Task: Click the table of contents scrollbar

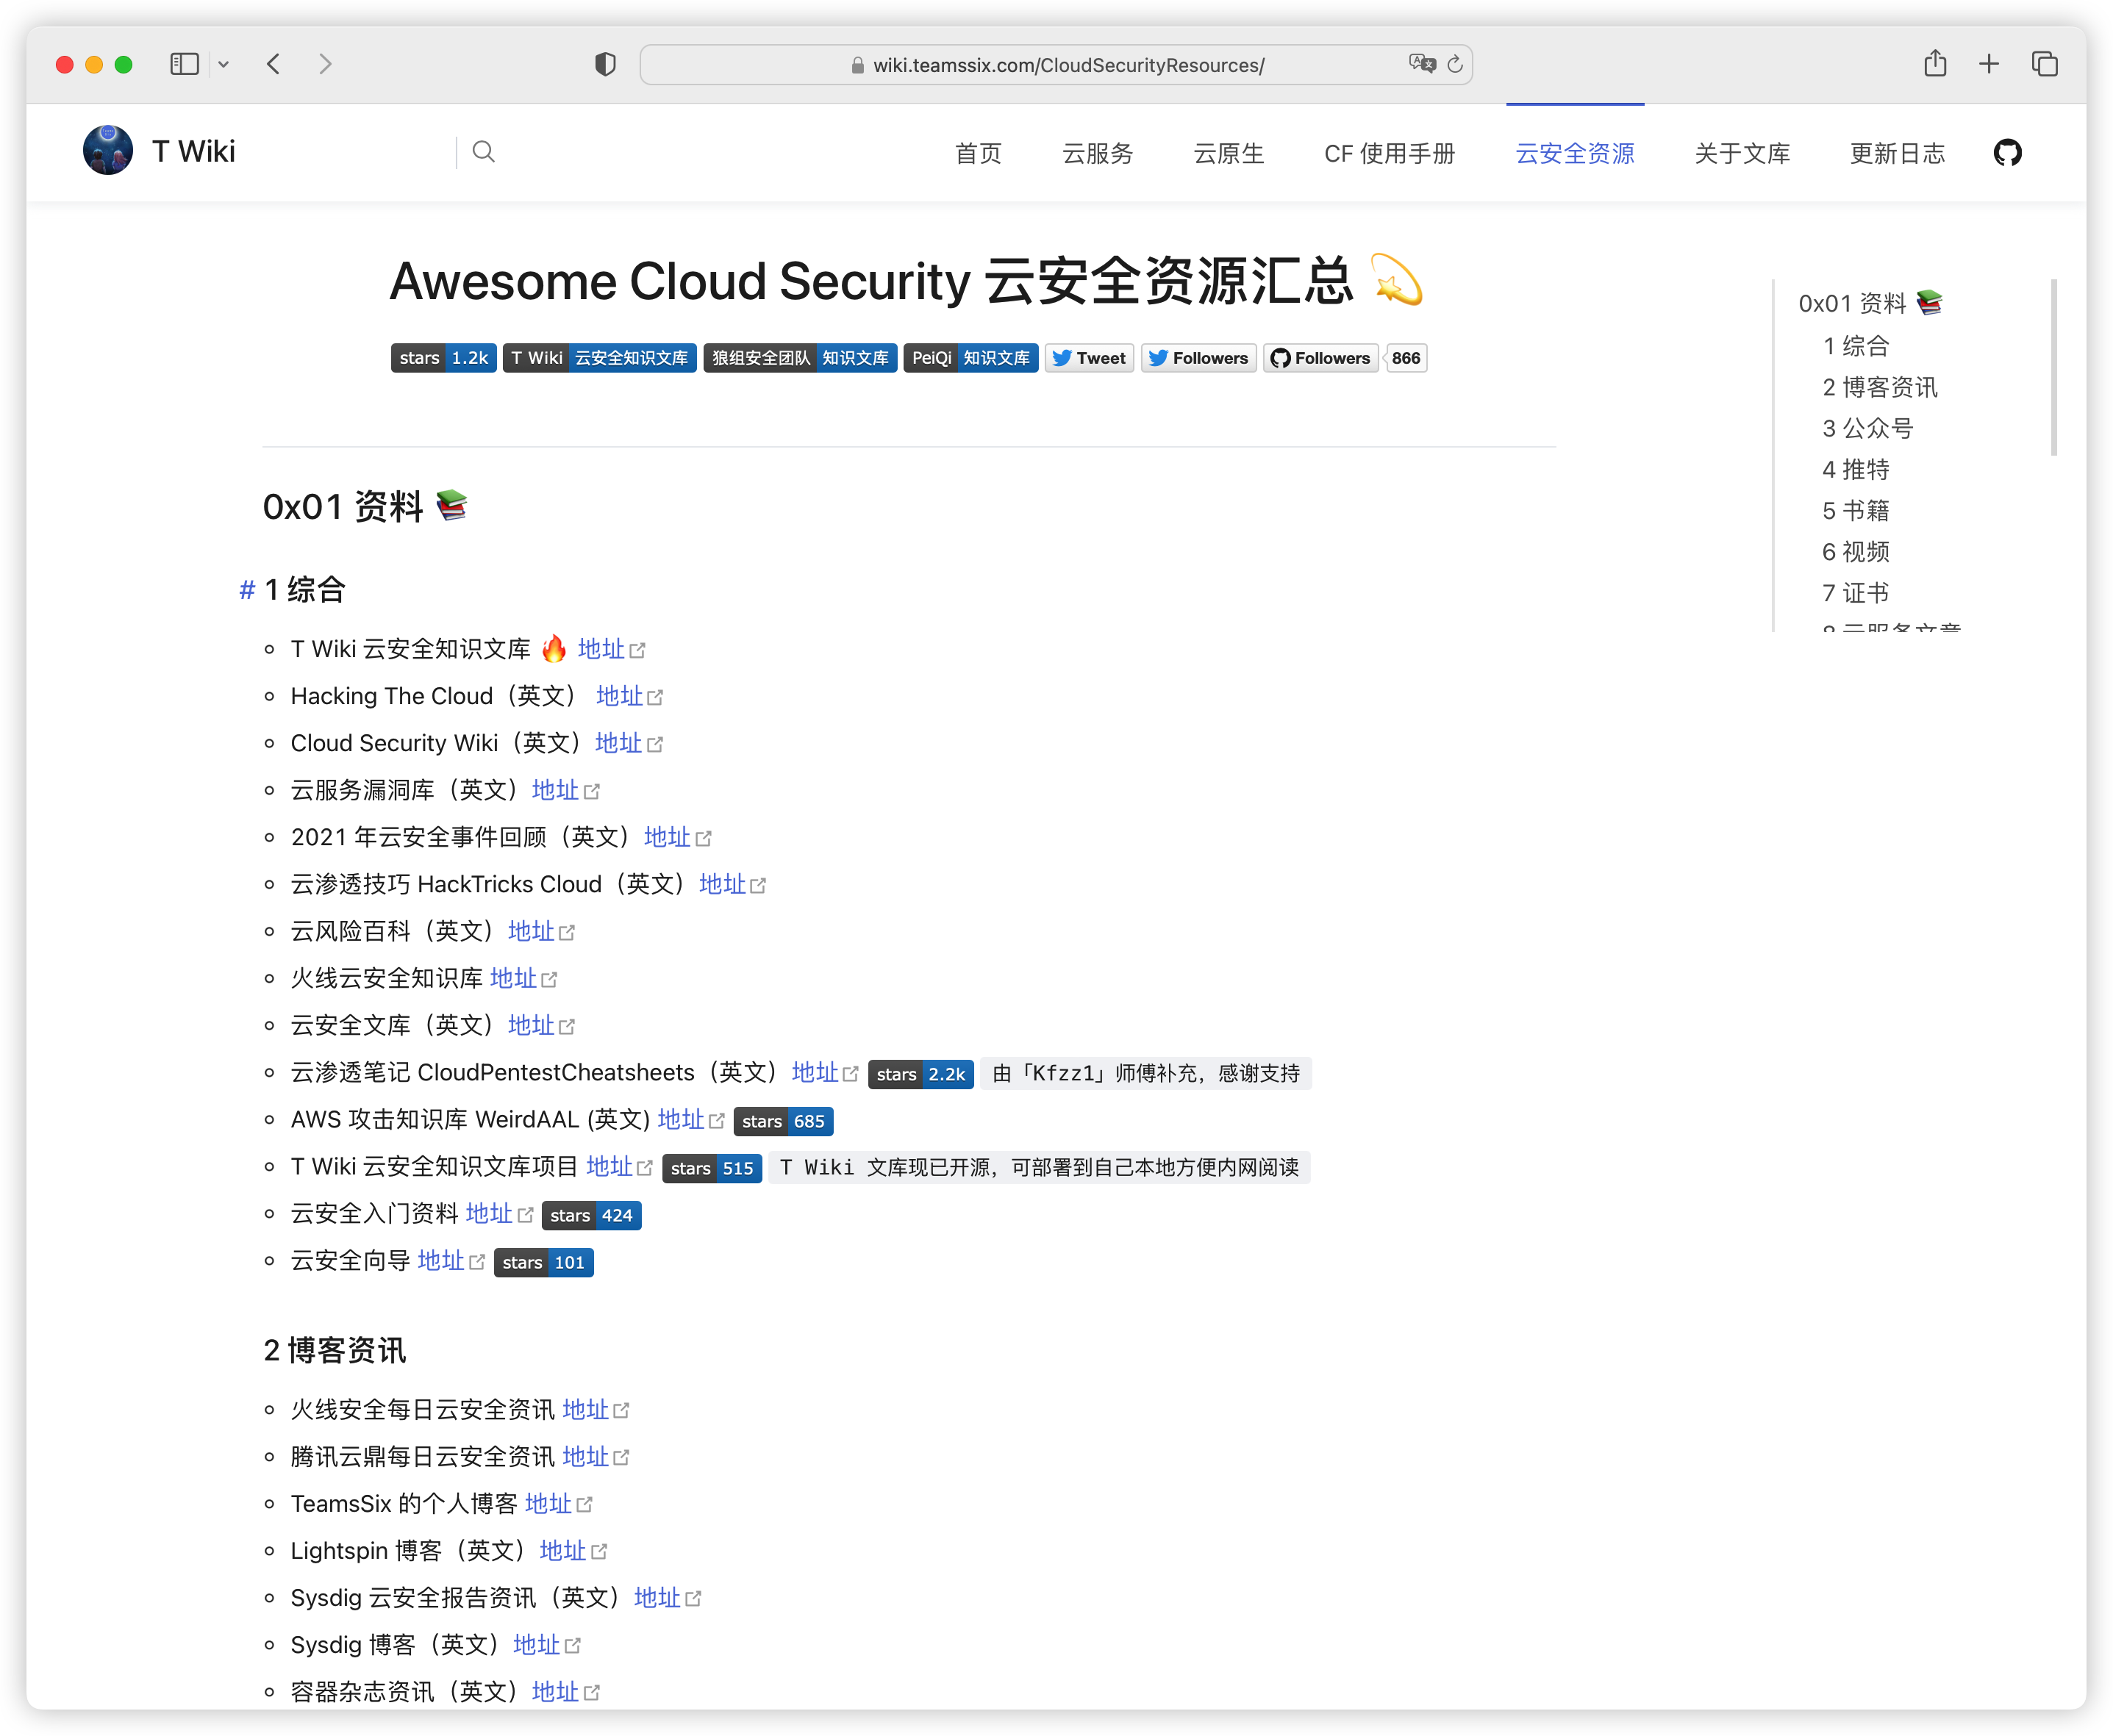Action: pyautogui.click(x=2053, y=368)
